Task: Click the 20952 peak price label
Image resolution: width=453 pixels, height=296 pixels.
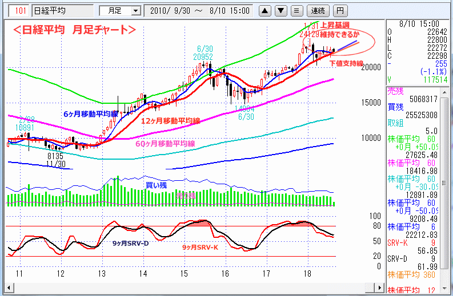Action: (203, 57)
